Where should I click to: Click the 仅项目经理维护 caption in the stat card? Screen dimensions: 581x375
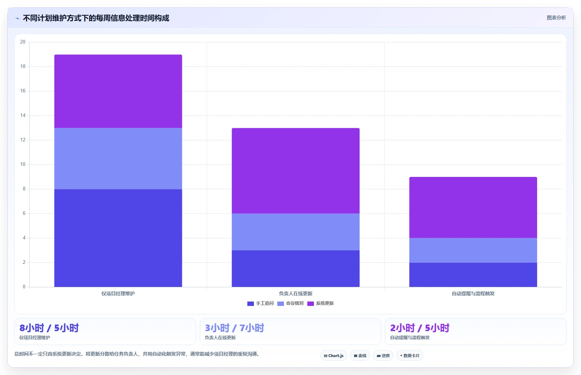pos(35,338)
